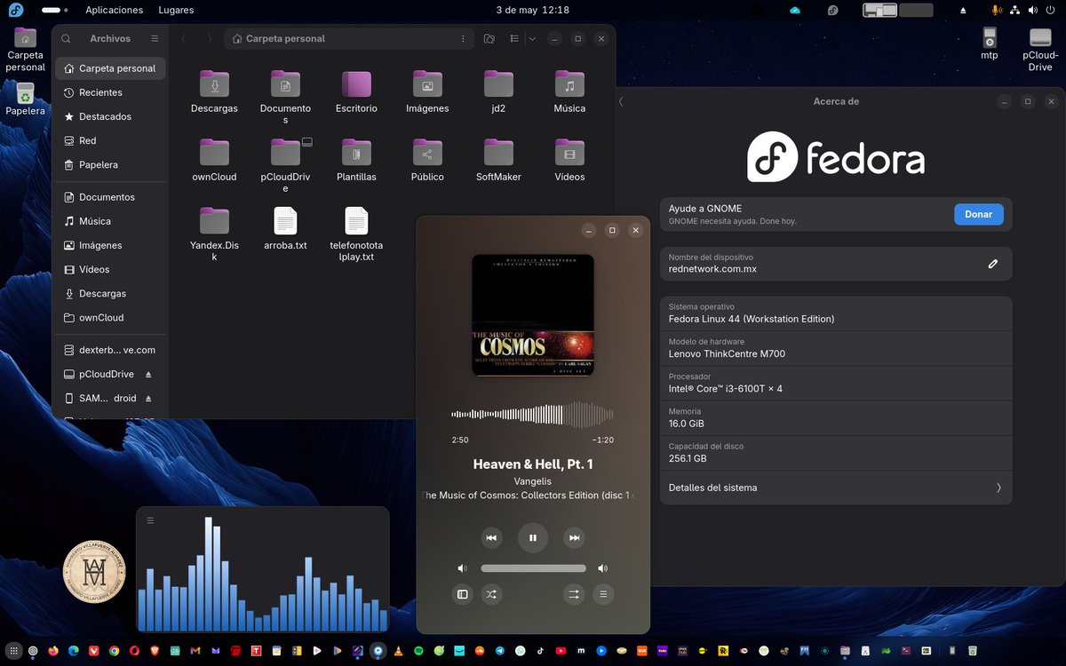Screen dimensions: 1066x666
Task: Skip to the next track
Action: pyautogui.click(x=575, y=537)
